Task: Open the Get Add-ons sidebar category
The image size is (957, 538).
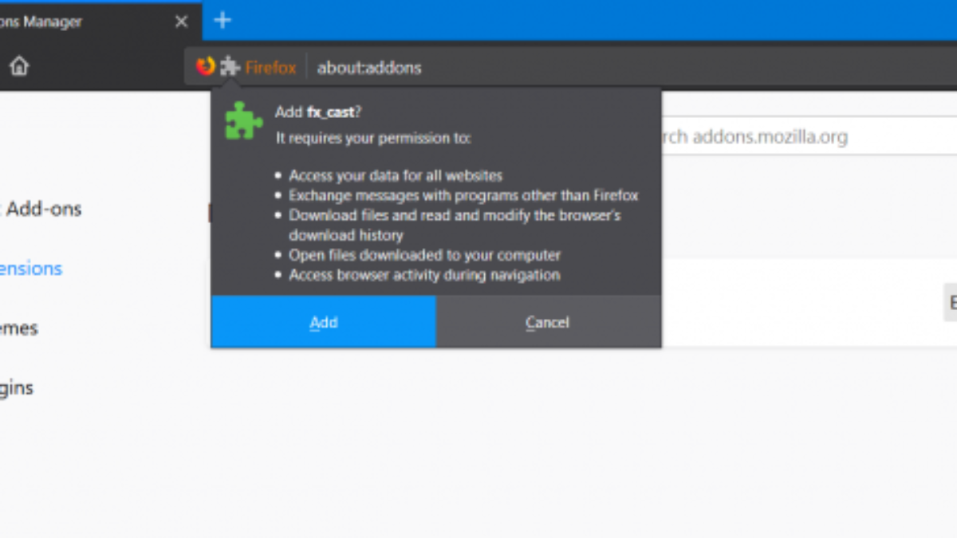Action: pos(41,209)
